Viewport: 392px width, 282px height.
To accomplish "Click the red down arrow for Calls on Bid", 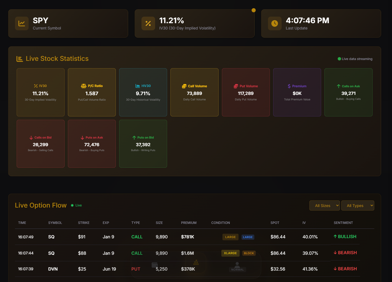I will pyautogui.click(x=31, y=138).
